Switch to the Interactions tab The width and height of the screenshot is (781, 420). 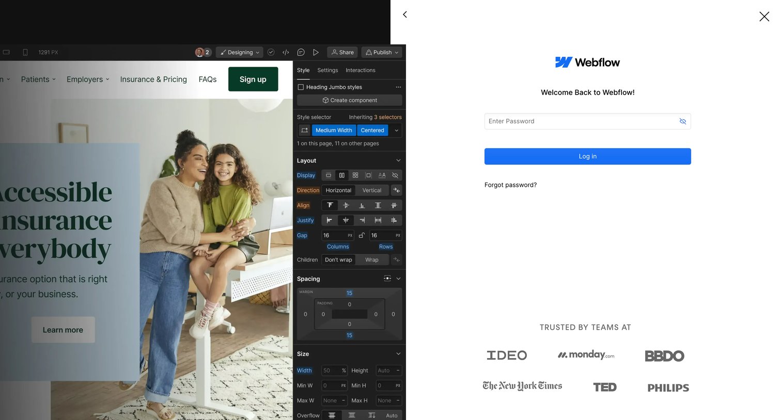(361, 70)
